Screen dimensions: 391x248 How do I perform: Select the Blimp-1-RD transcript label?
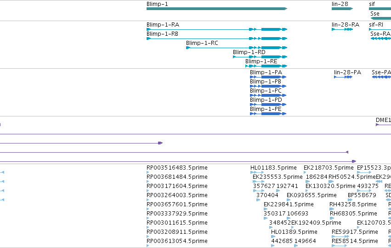point(249,52)
